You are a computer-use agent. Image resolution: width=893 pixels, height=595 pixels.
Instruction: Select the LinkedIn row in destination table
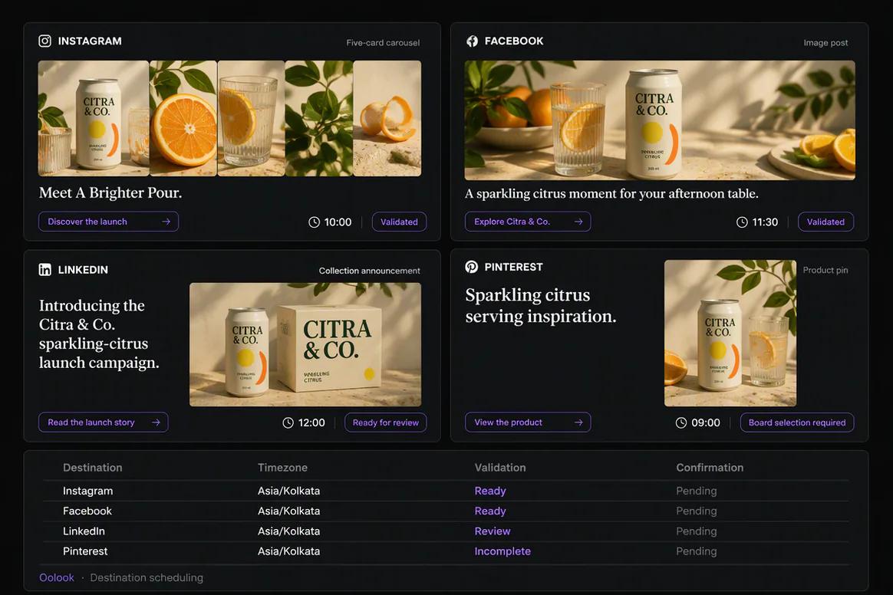[446, 531]
